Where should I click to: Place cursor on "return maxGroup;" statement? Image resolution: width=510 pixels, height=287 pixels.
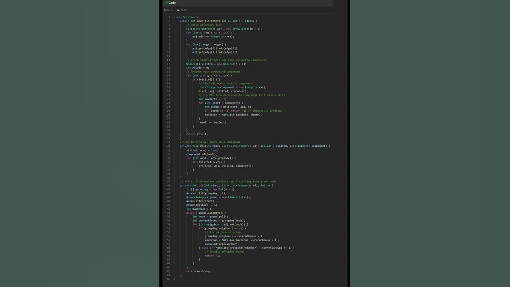coord(198,271)
